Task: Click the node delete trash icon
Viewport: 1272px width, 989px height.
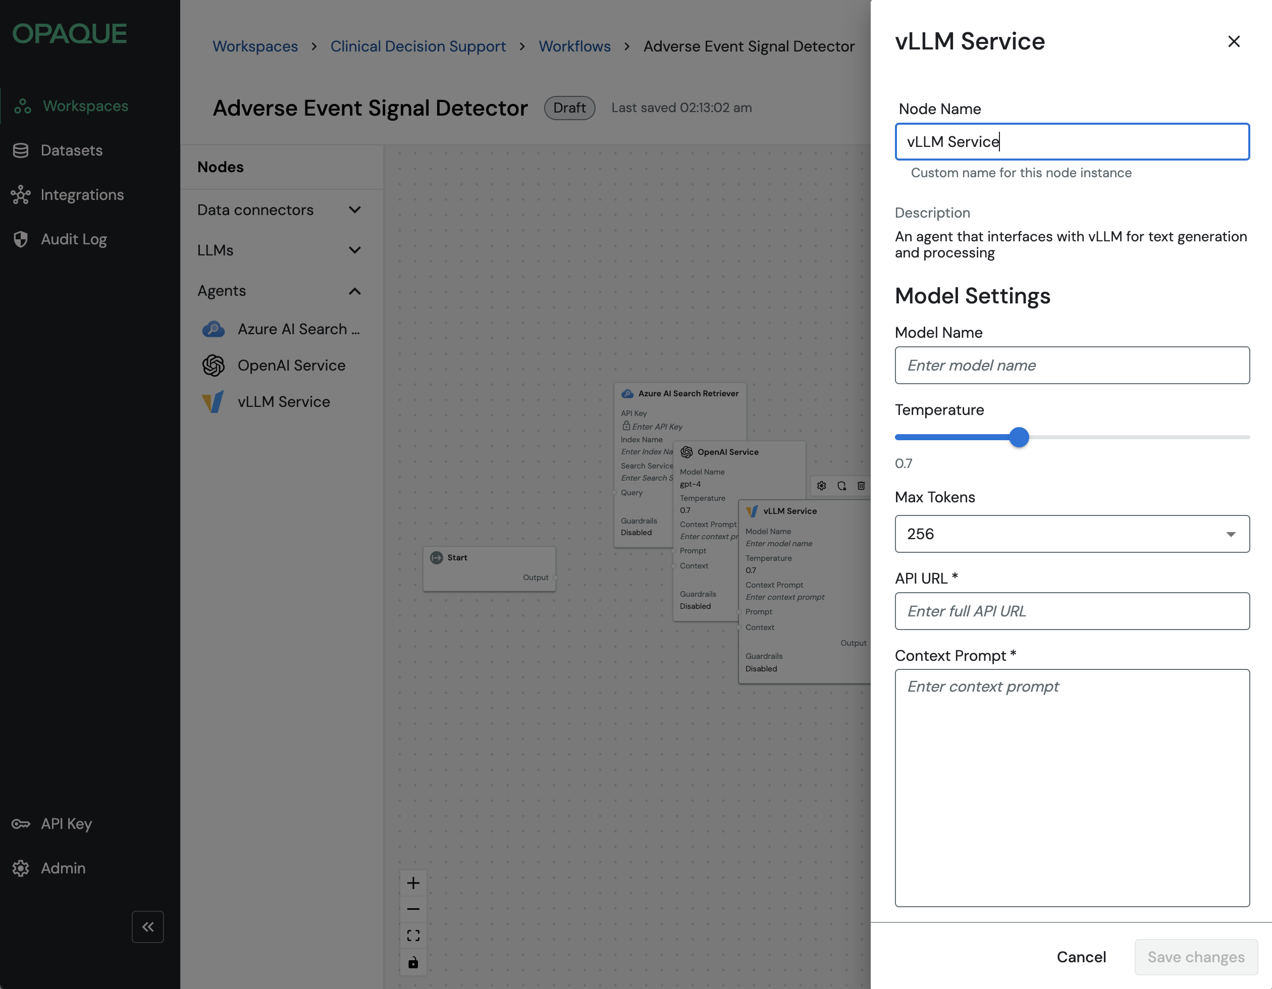Action: tap(861, 486)
